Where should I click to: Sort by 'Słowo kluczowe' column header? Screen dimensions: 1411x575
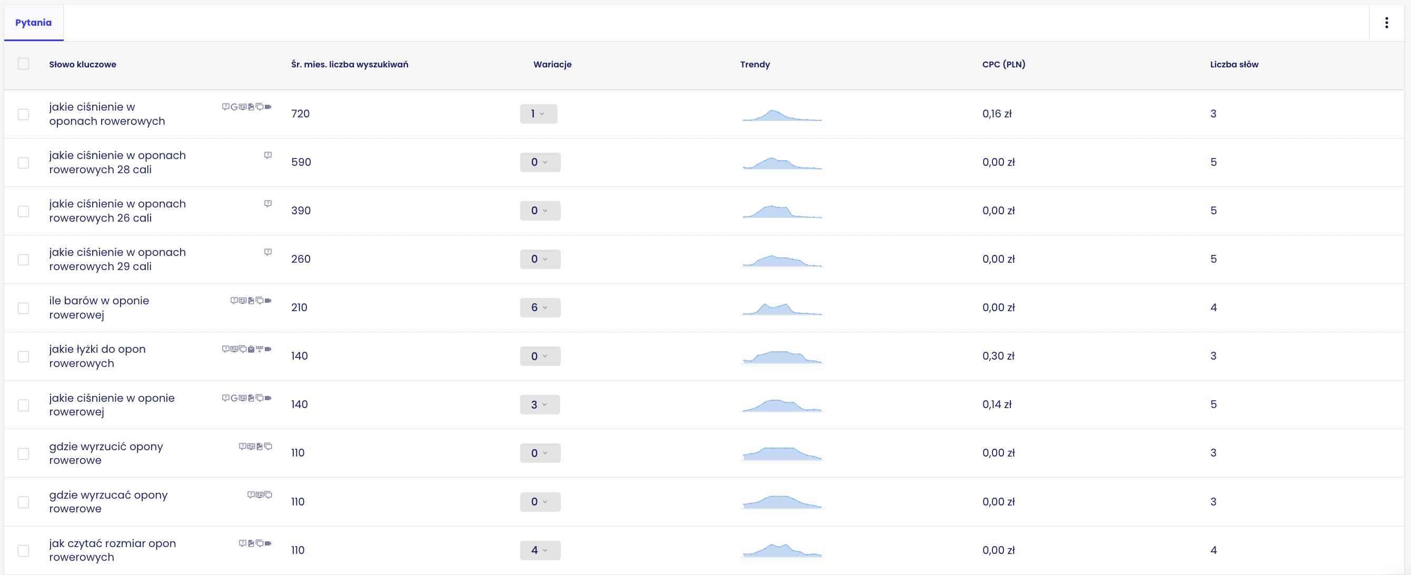[83, 64]
